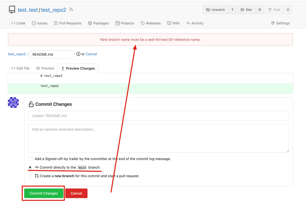Switch to the Edit File tab
This screenshot has width=306, height=205.
coord(20,68)
